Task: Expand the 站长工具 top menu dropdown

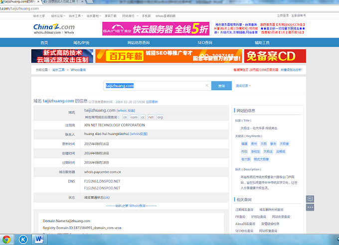Action: [x=76, y=15]
